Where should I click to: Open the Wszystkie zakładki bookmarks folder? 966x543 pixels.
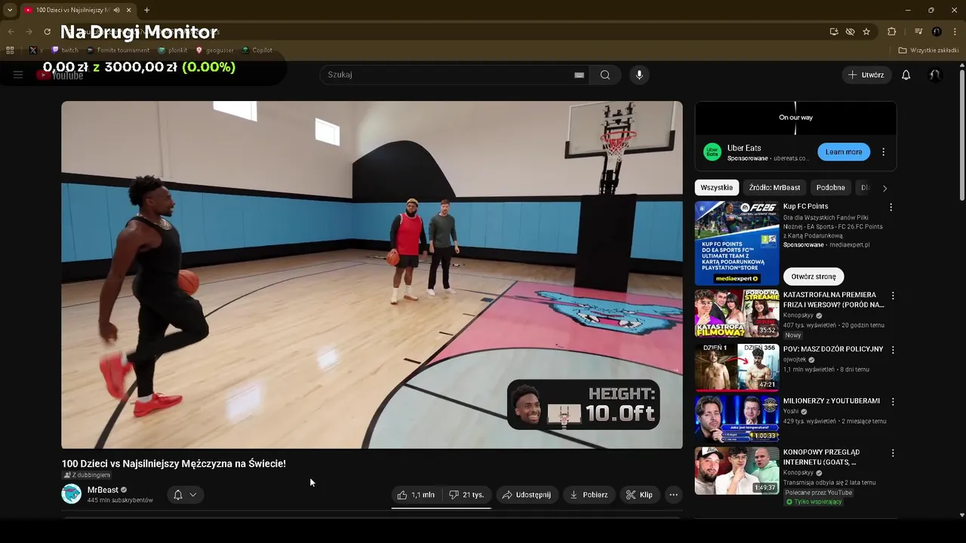pos(928,51)
